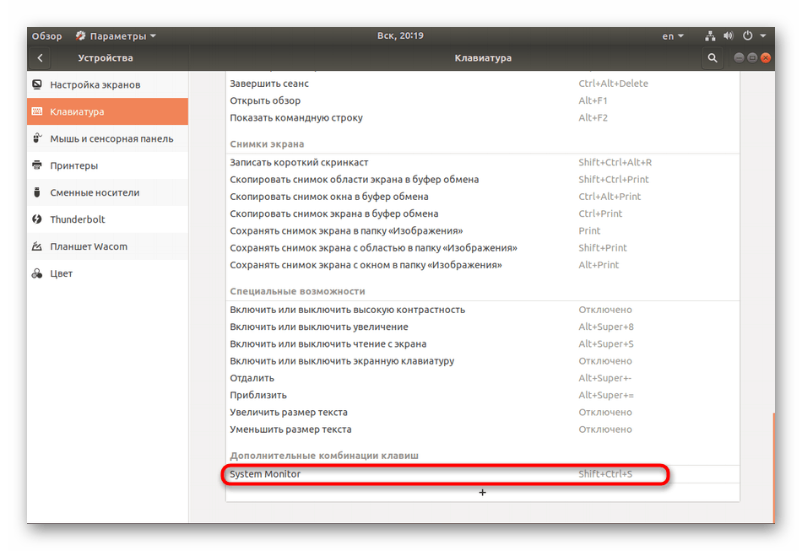Select Мышь и сенсорная панель section
Image resolution: width=802 pixels, height=551 pixels.
(107, 138)
